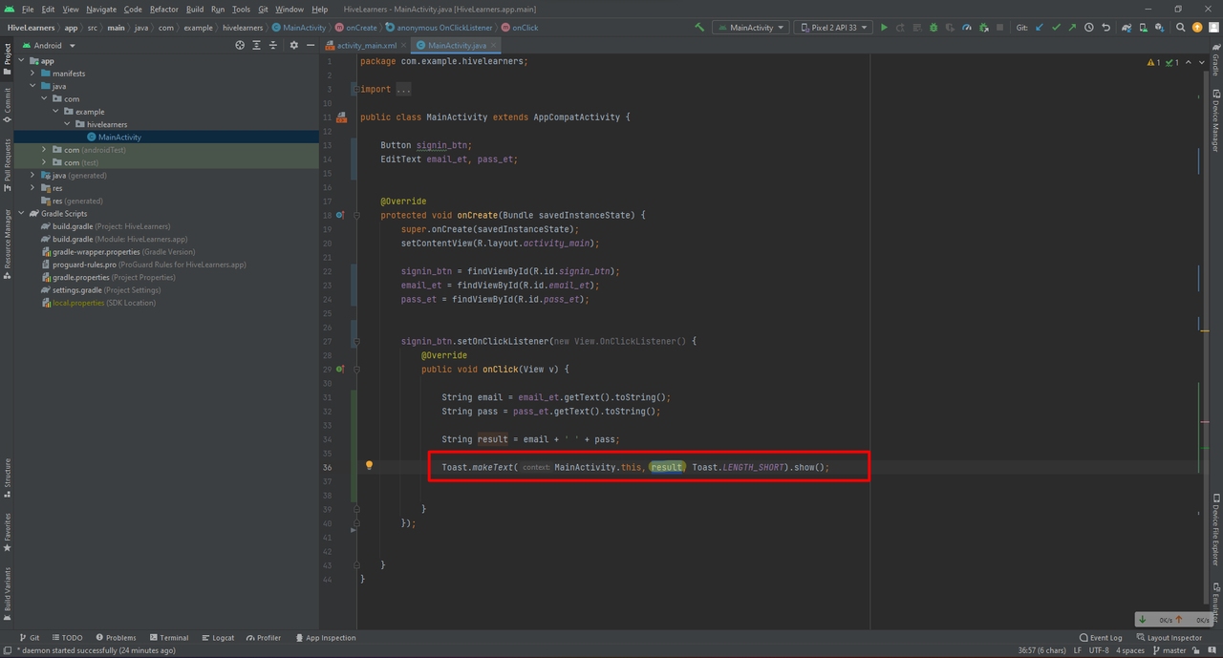Run the app with green play button

[x=884, y=28]
